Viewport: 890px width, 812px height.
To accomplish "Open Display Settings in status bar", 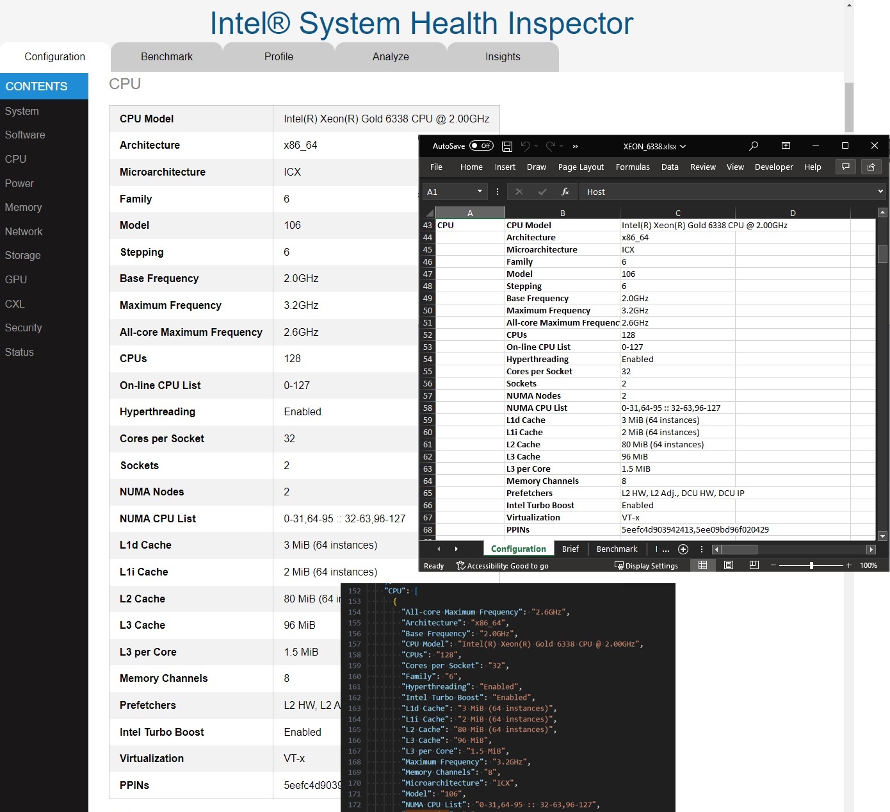I will 646,566.
